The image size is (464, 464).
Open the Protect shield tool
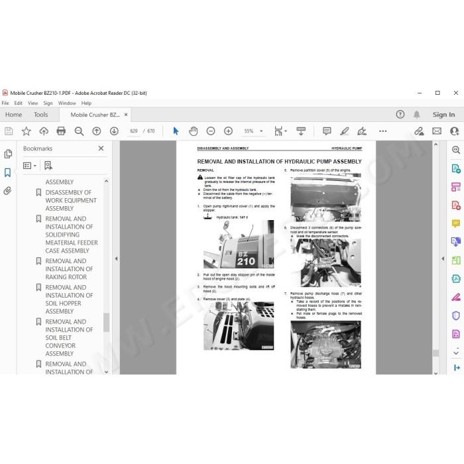(x=456, y=316)
